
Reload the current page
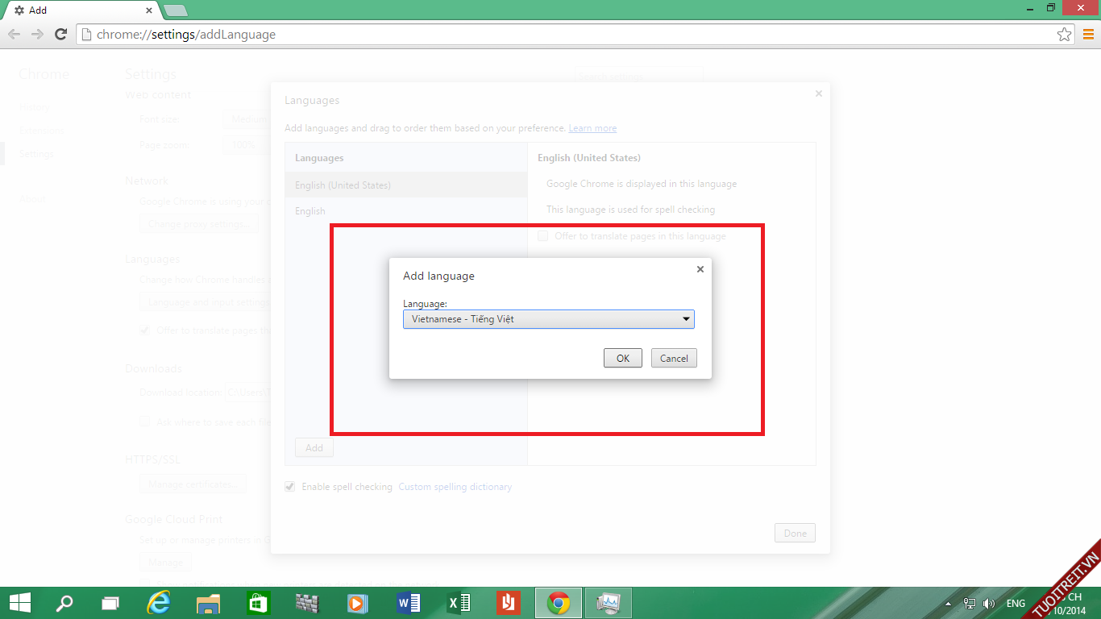60,35
